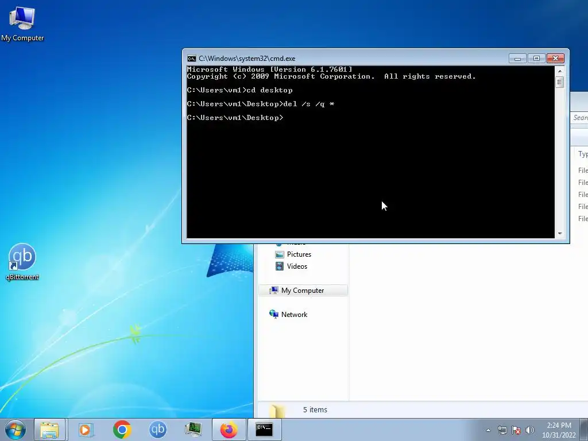Screen dimensions: 588x441
Task: Open the qBittorrent desktop shortcut
Action: click(x=22, y=262)
